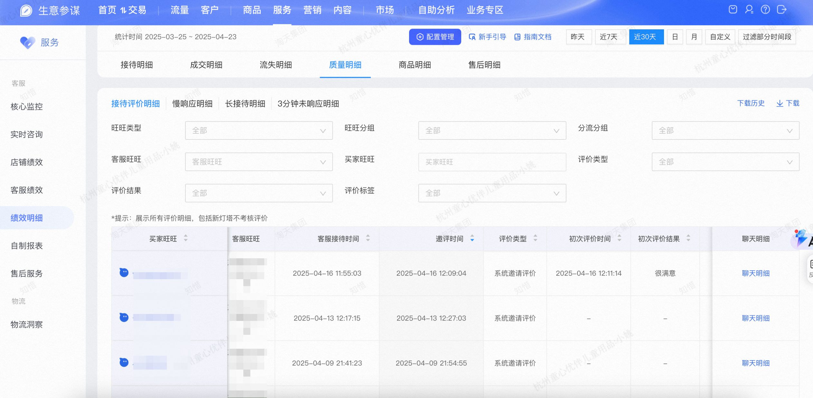Open 自助分析 in top navigation
The image size is (813, 398).
coord(436,10)
